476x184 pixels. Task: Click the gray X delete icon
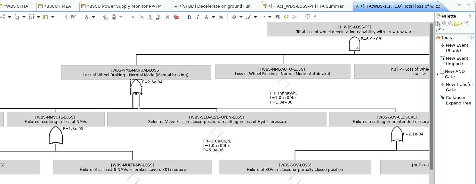[x=167, y=17]
